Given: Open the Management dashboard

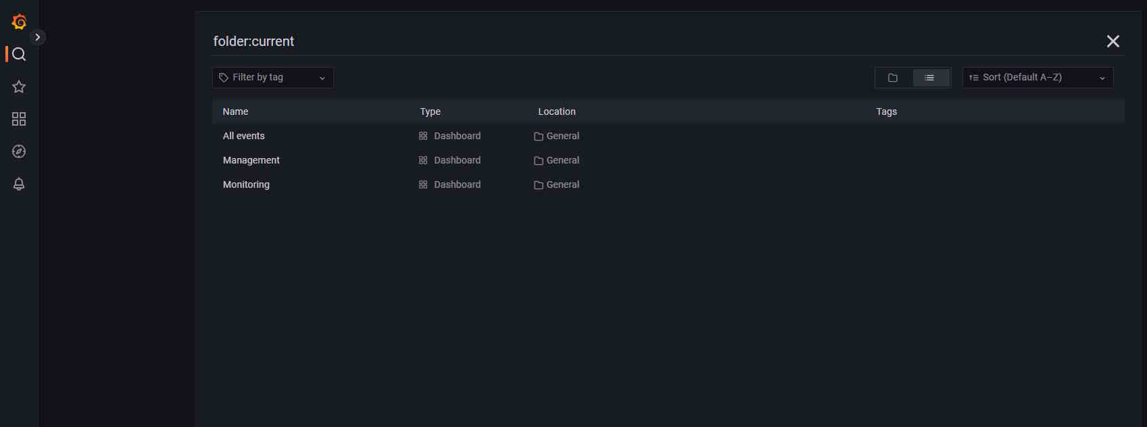Looking at the screenshot, I should point(251,160).
